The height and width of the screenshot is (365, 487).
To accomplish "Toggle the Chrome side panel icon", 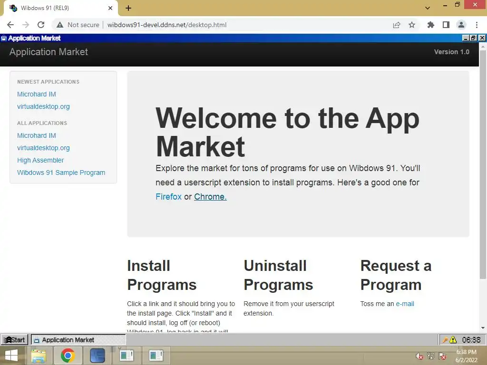I will (446, 25).
